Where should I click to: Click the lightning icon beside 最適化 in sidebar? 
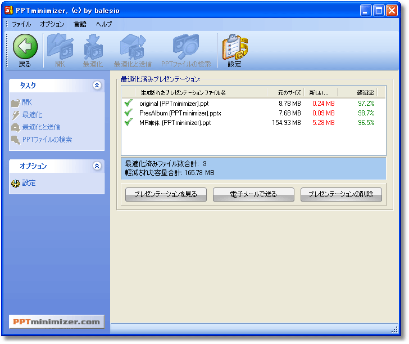click(16, 115)
